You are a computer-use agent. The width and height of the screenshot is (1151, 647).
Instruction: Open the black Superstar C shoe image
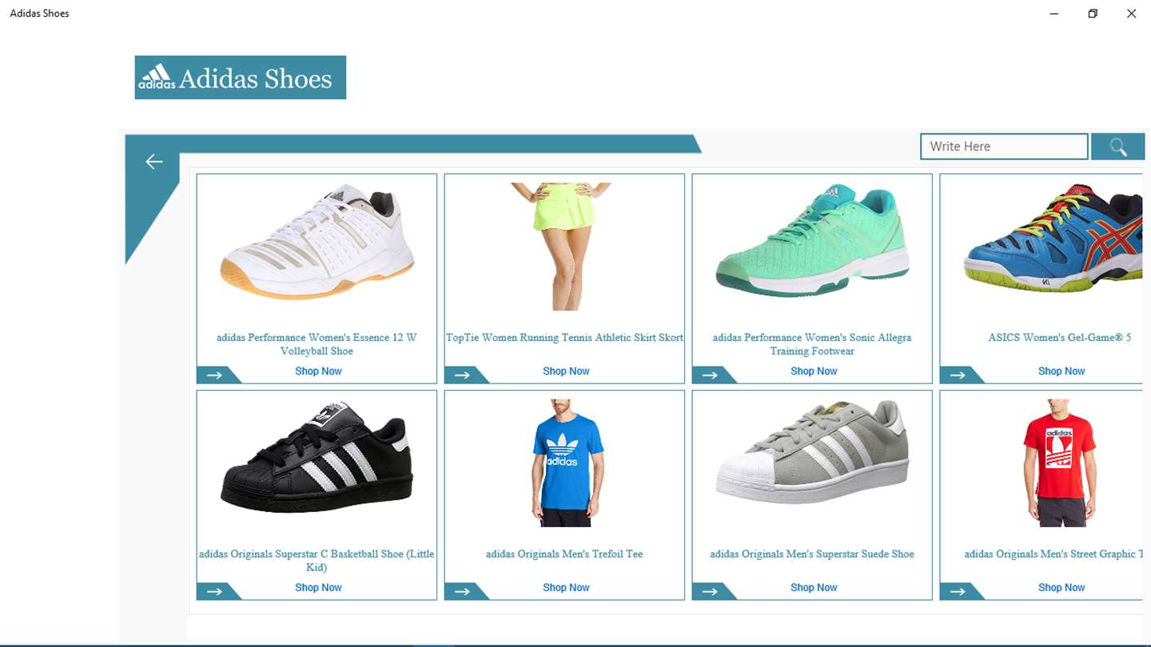tap(317, 457)
